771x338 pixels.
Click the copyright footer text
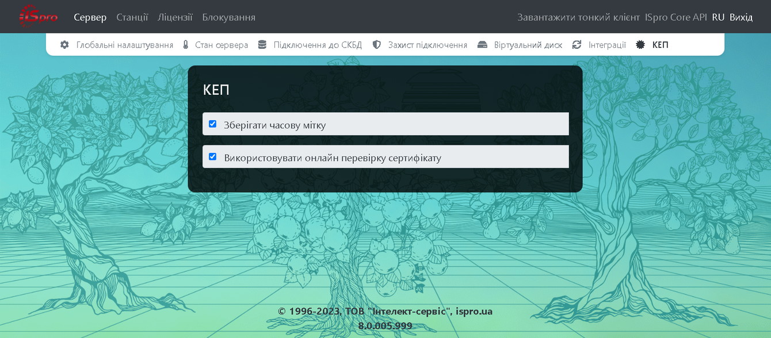(x=385, y=312)
